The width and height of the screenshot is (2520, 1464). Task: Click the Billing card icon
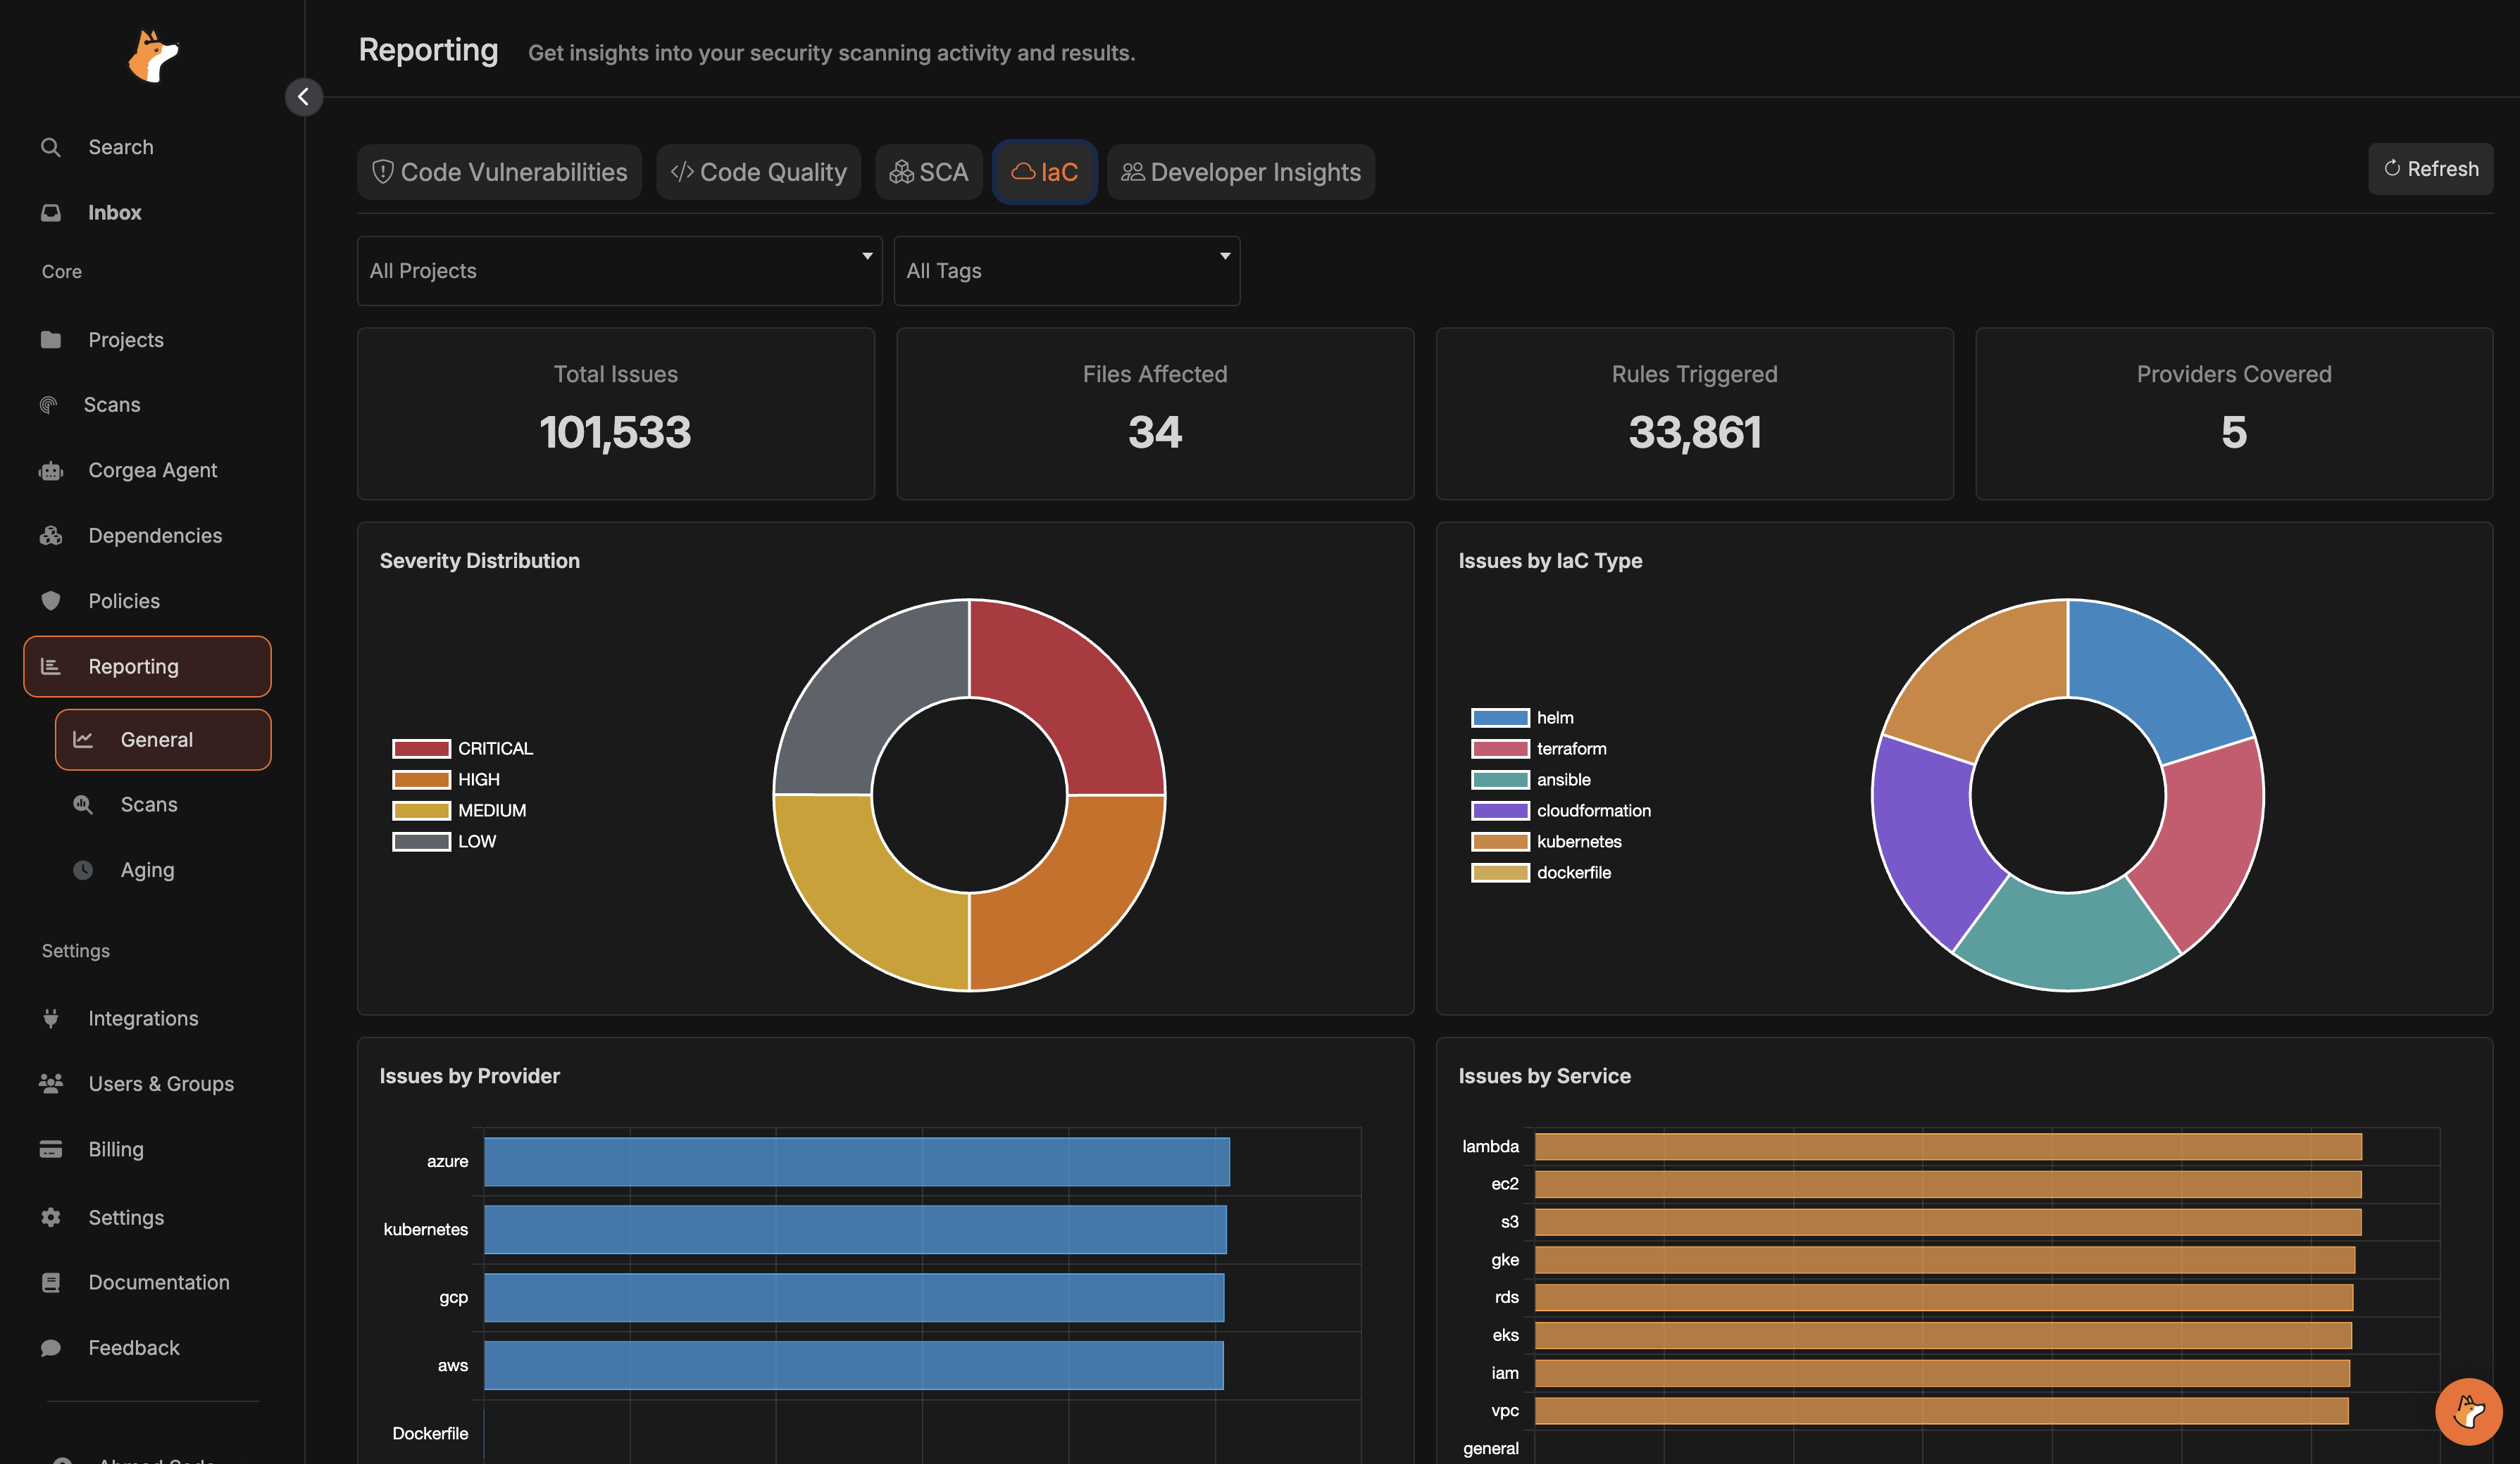pos(51,1149)
